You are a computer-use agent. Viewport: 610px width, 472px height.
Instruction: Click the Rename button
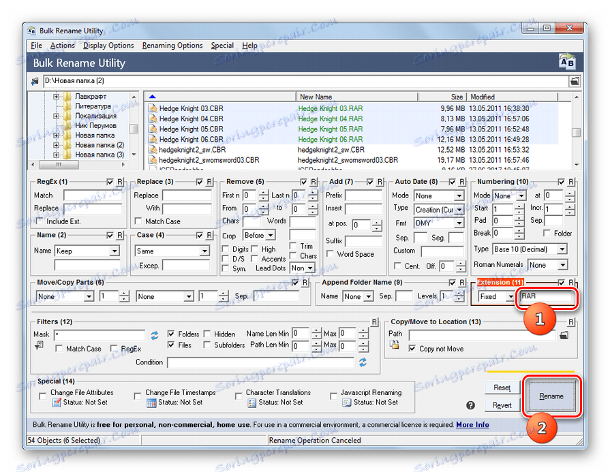click(x=551, y=396)
